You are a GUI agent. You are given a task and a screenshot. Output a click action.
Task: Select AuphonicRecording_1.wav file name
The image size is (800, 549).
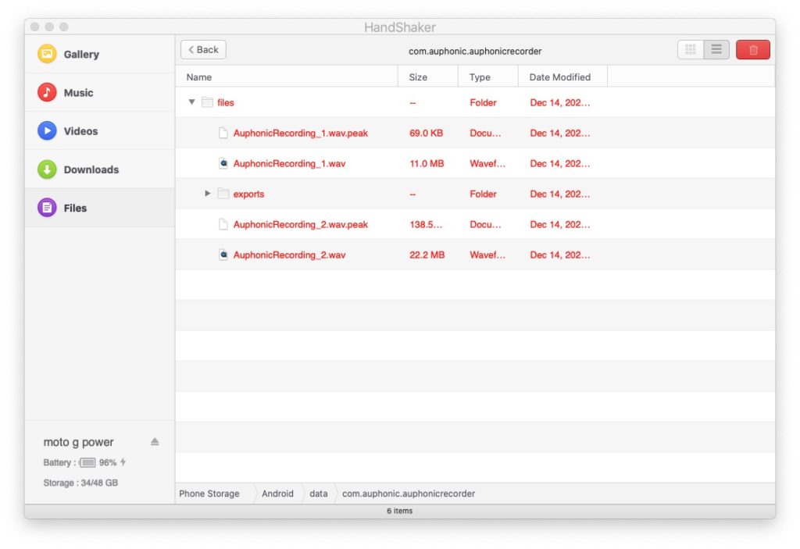[289, 164]
